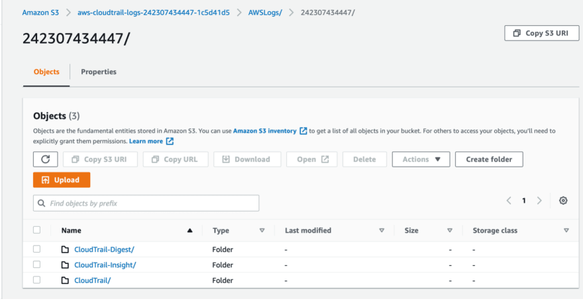Click the Last modified column header
This screenshot has width=583, height=301.
[x=308, y=230]
